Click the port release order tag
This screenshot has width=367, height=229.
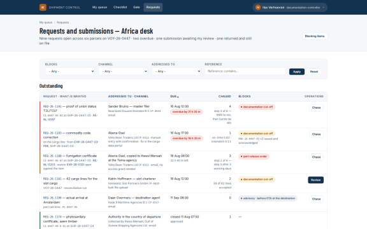254,156
